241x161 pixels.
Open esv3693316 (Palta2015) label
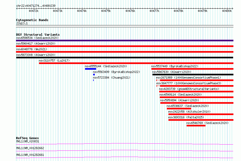pyautogui.click(x=186, y=117)
